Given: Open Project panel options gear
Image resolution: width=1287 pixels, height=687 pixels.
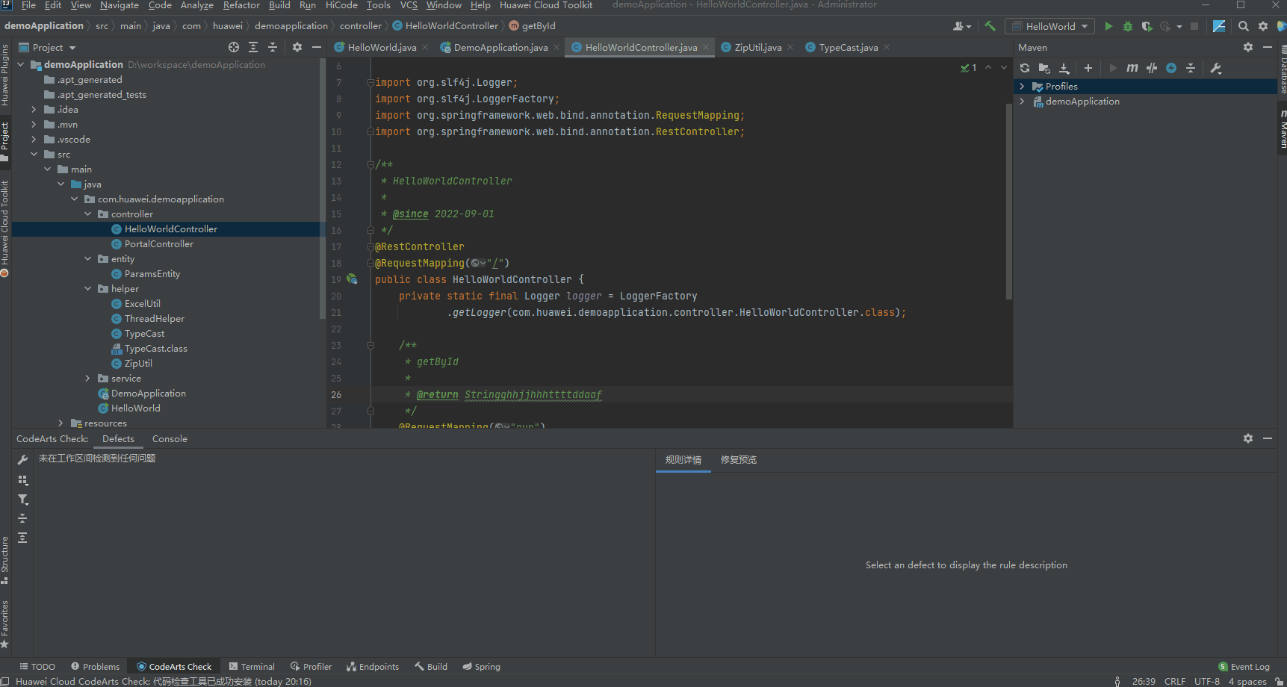Looking at the screenshot, I should (297, 47).
